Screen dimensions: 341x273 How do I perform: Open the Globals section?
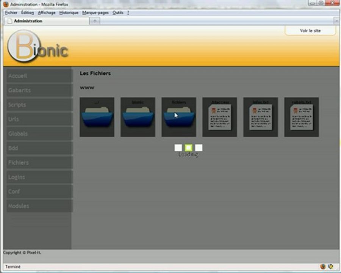[39, 134]
